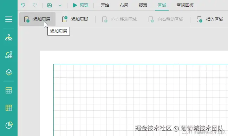Select the pie chart sidebar icon
The width and height of the screenshot is (228, 136).
[9, 125]
